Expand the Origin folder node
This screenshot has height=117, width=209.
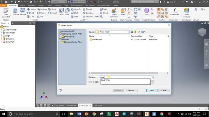1,36
